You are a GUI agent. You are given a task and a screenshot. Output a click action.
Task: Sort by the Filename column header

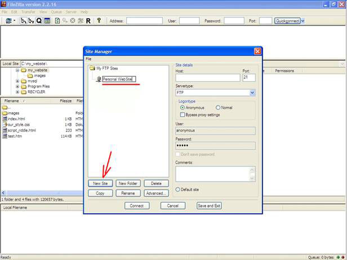point(26,101)
